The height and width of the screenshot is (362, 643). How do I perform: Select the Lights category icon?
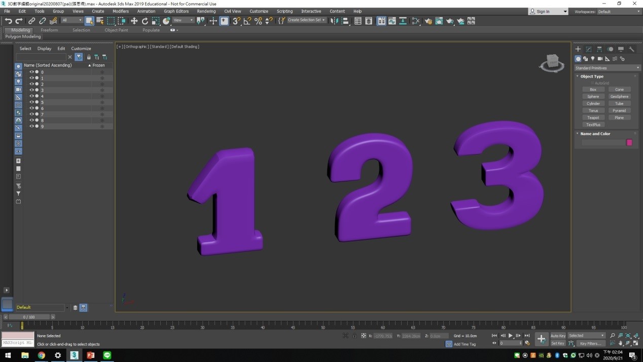(592, 59)
